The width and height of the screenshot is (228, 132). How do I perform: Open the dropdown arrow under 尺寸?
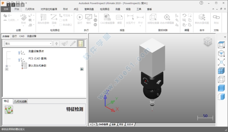(140, 26)
